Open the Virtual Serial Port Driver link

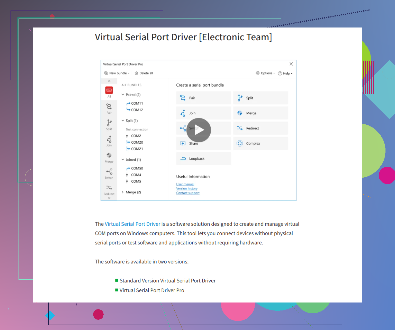(x=132, y=224)
